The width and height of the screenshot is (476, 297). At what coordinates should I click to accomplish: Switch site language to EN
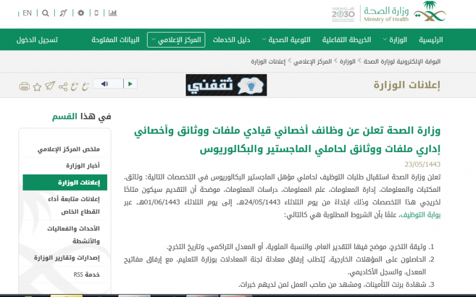pos(27,13)
